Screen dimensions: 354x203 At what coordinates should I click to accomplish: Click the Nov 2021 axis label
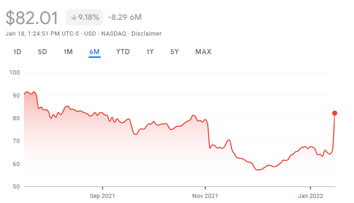205,196
